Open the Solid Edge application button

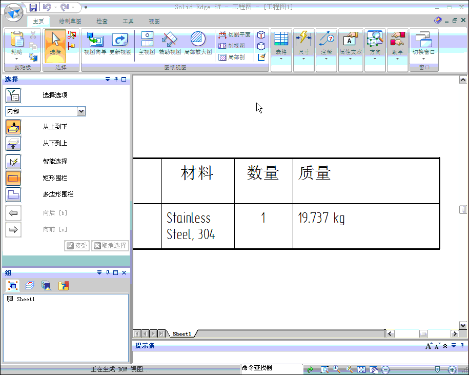[14, 13]
